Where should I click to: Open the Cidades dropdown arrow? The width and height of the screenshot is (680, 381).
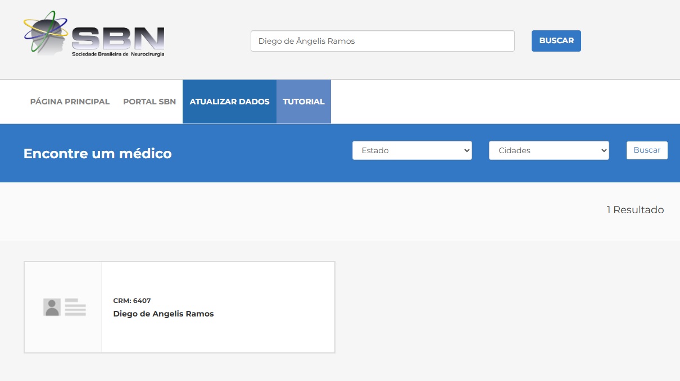tap(604, 150)
